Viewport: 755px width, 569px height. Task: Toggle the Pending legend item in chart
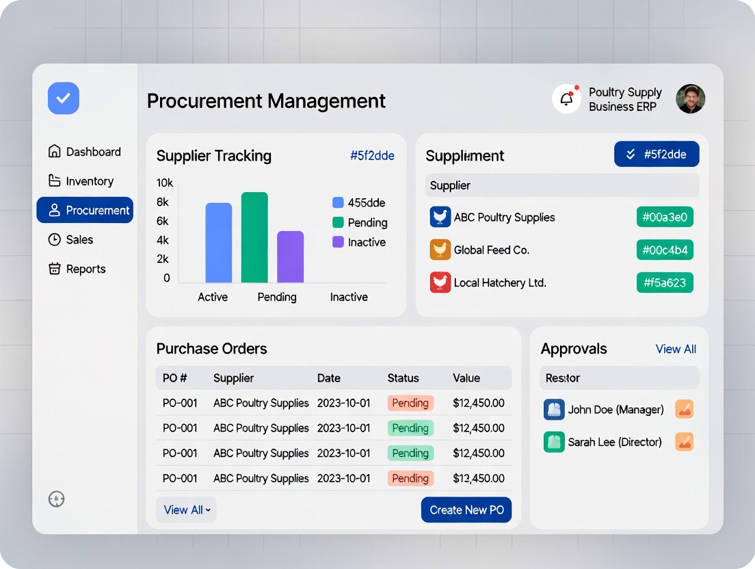[360, 222]
